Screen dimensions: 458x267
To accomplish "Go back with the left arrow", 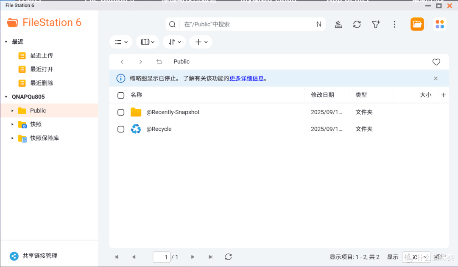I will point(122,62).
